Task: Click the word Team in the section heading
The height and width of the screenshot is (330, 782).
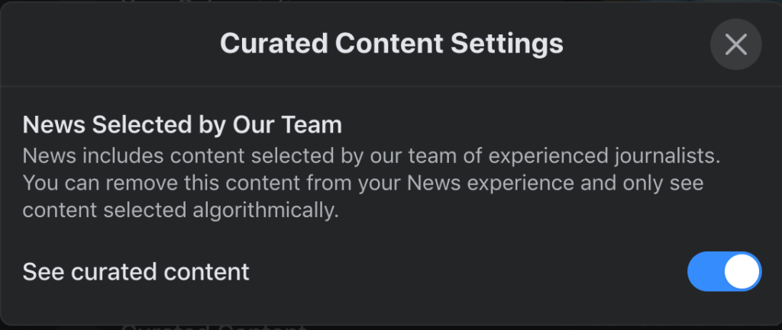Action: [312, 124]
